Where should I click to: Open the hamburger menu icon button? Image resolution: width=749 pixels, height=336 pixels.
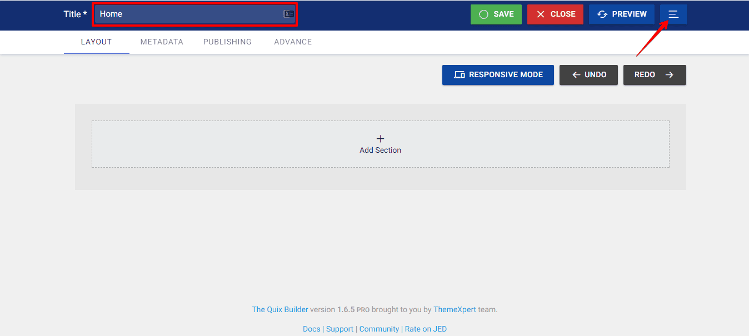click(x=673, y=14)
